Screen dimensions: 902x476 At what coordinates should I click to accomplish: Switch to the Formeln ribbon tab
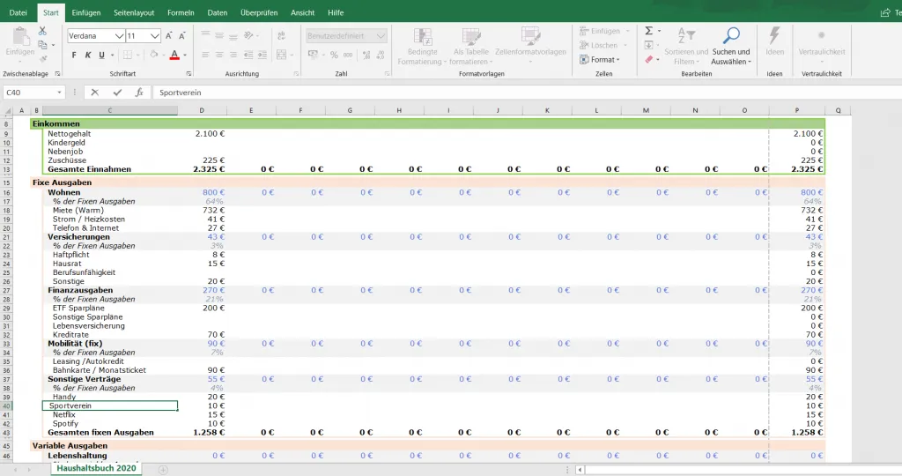click(x=181, y=12)
